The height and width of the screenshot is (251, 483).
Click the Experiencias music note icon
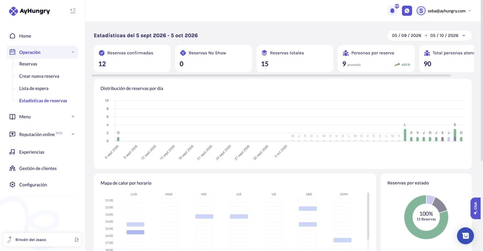(x=12, y=152)
